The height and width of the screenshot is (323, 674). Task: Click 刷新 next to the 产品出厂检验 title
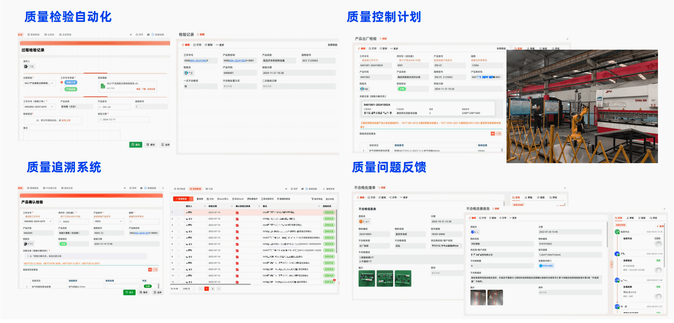coord(383,39)
